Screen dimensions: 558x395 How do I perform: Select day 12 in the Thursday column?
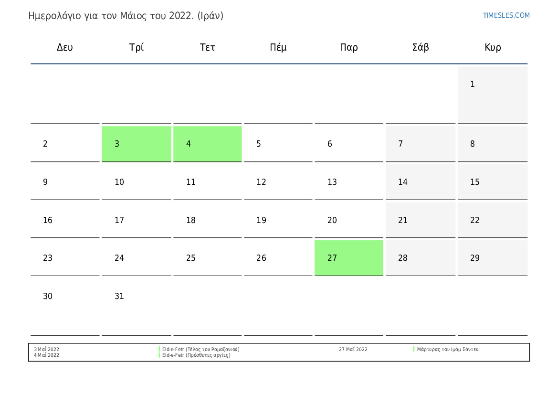pyautogui.click(x=278, y=182)
